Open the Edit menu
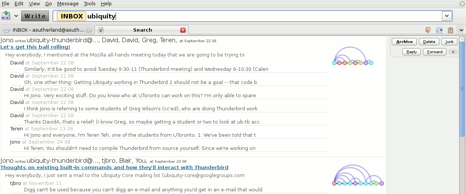The image size is (466, 194). tap(19, 3)
